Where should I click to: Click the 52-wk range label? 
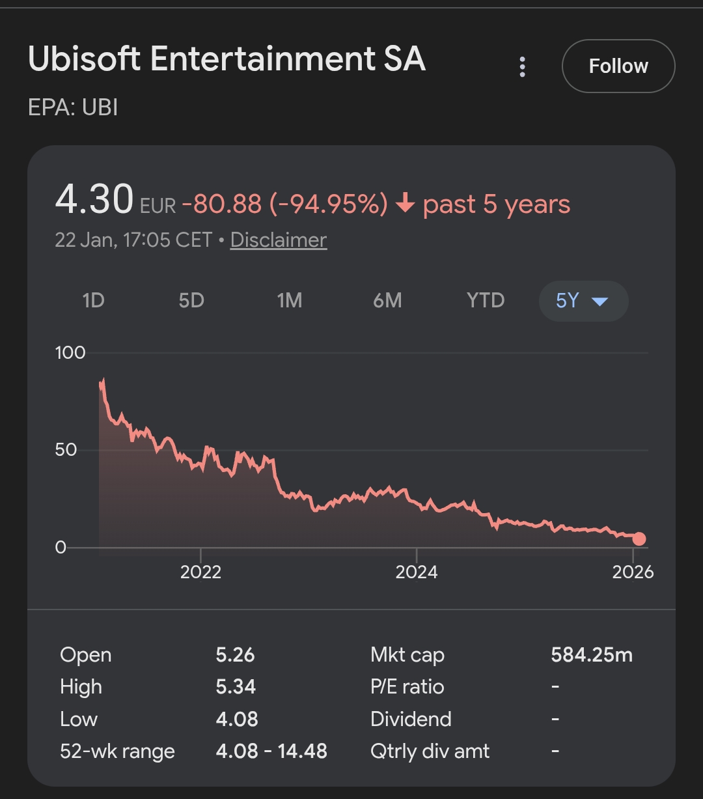(x=117, y=751)
